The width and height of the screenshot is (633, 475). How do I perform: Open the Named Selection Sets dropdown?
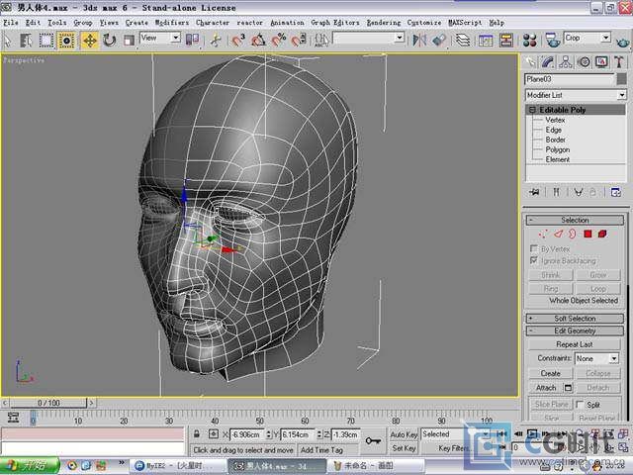[x=368, y=39]
